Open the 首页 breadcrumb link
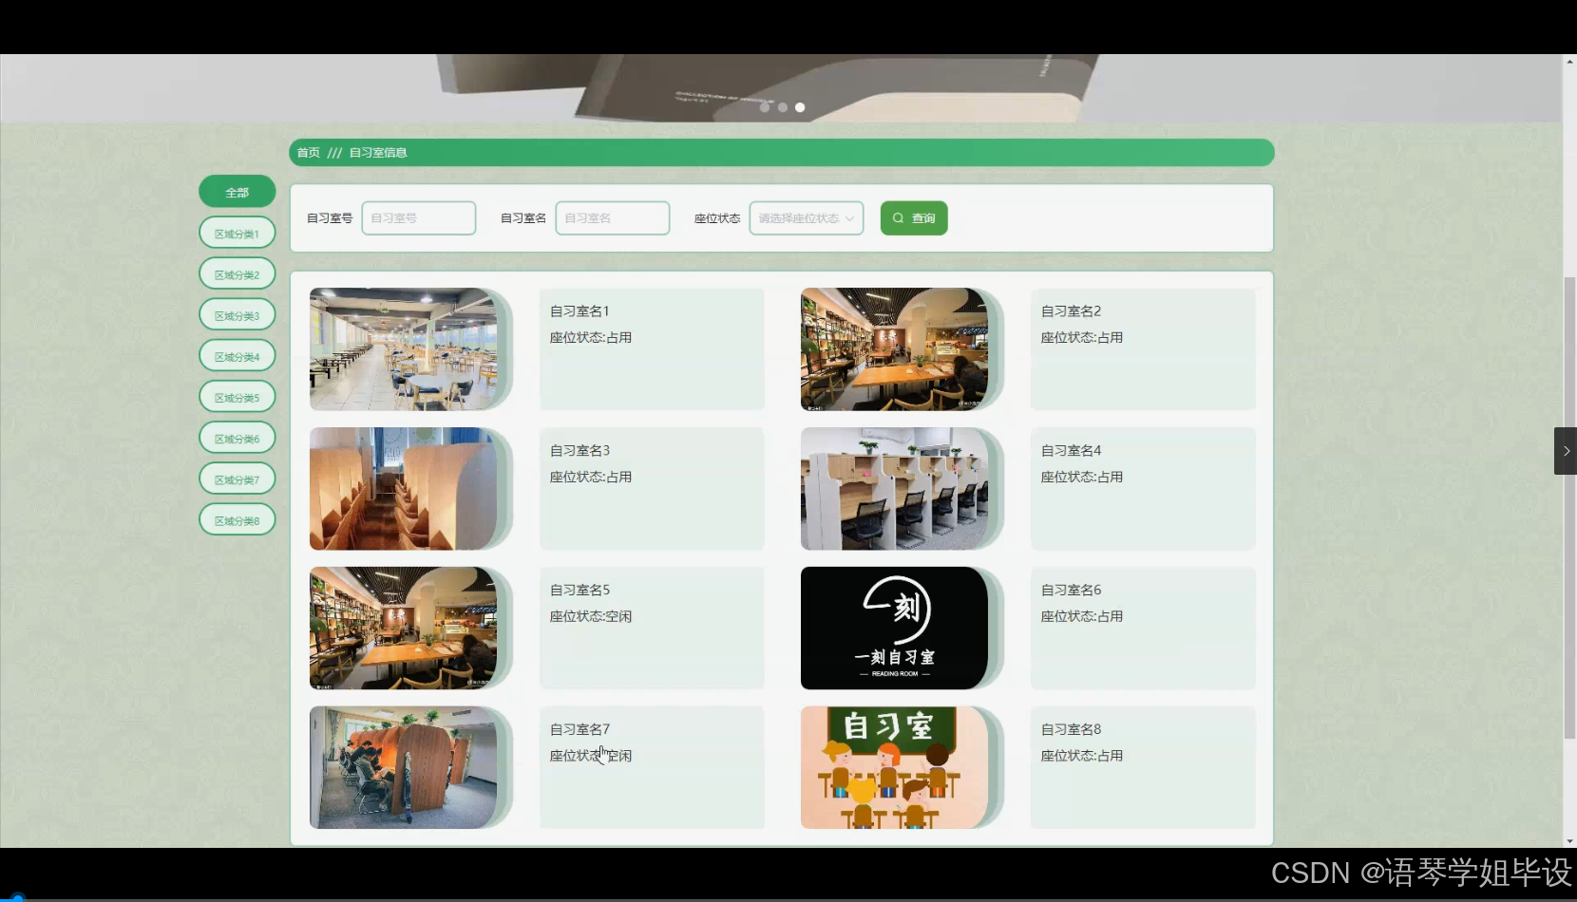This screenshot has width=1577, height=902. pyautogui.click(x=307, y=152)
